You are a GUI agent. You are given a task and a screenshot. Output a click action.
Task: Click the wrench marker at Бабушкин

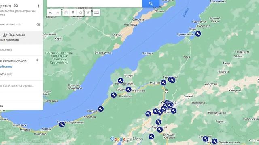101,109
